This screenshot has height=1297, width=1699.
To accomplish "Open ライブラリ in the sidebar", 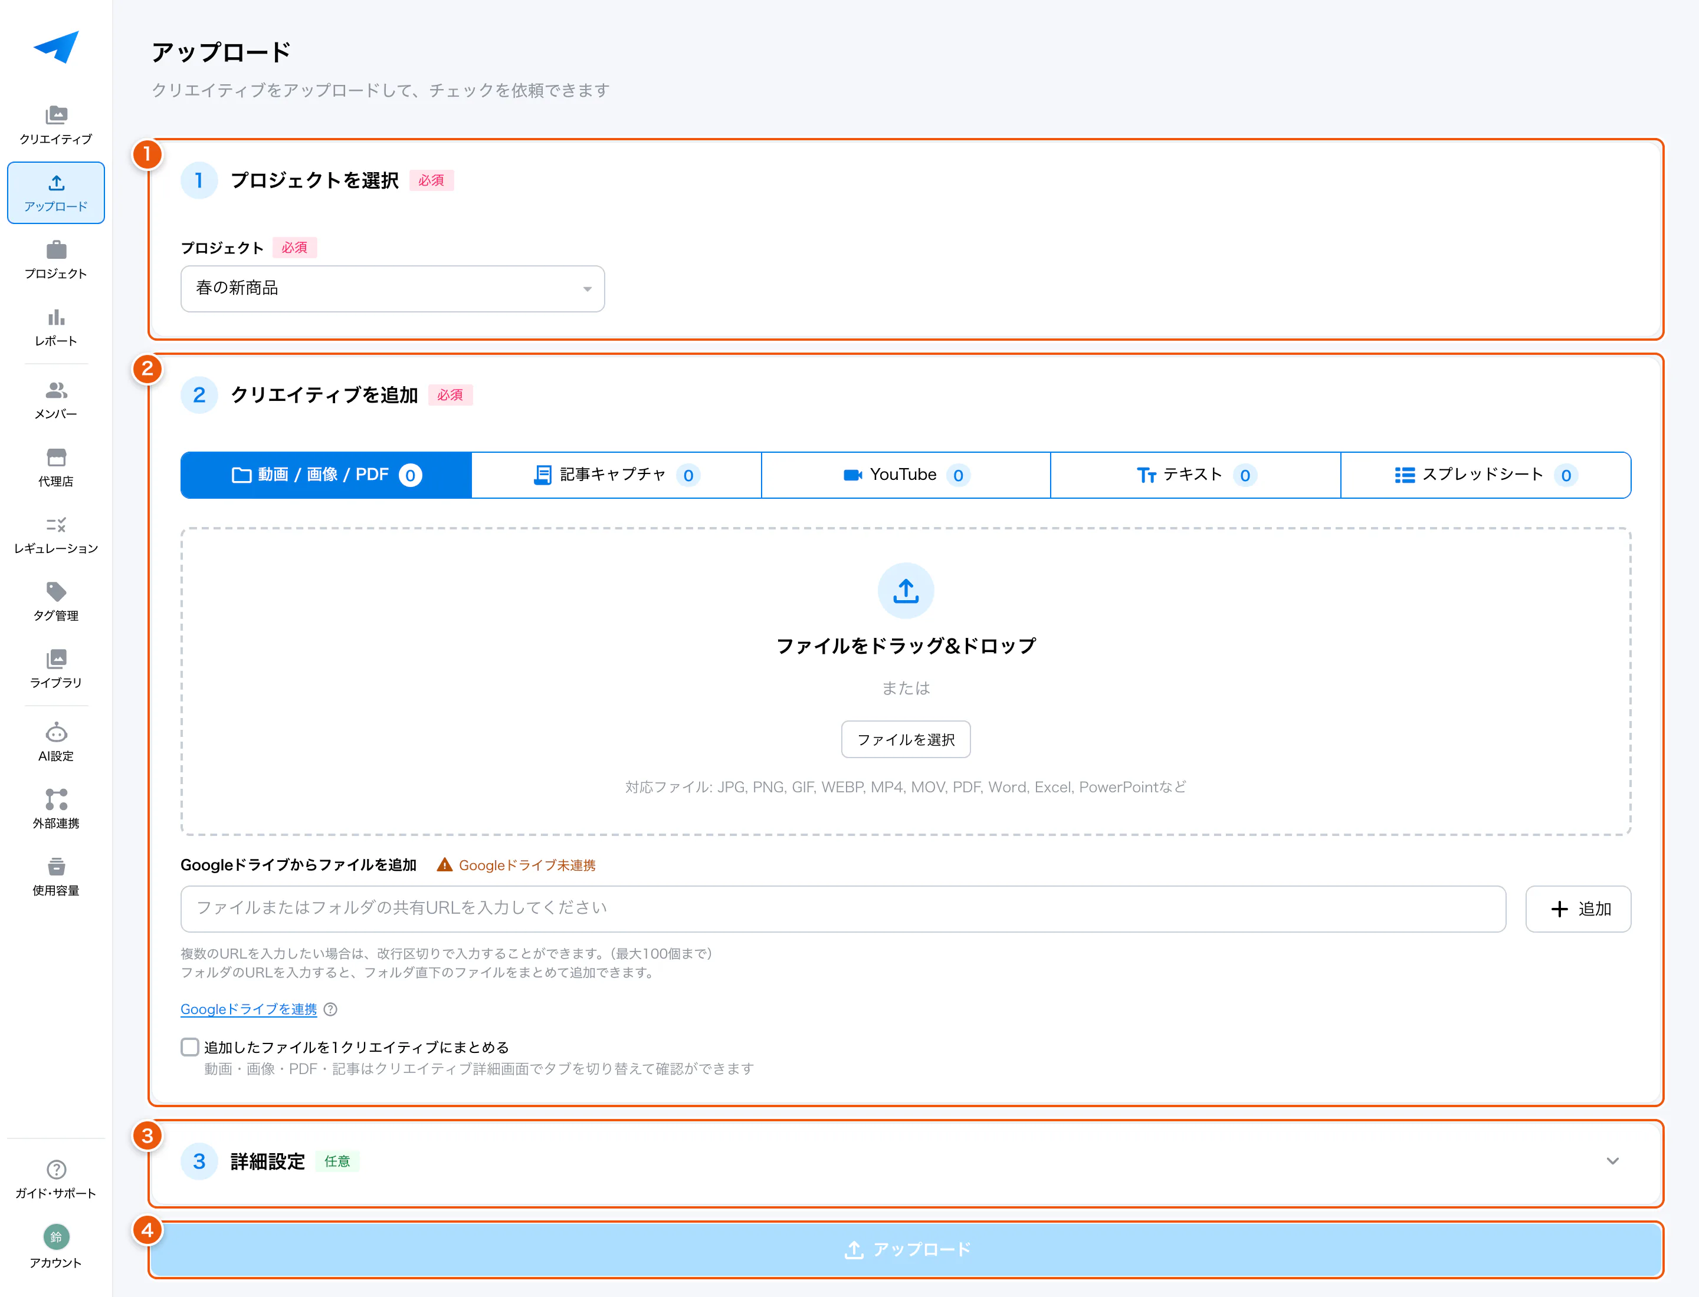I will point(55,669).
